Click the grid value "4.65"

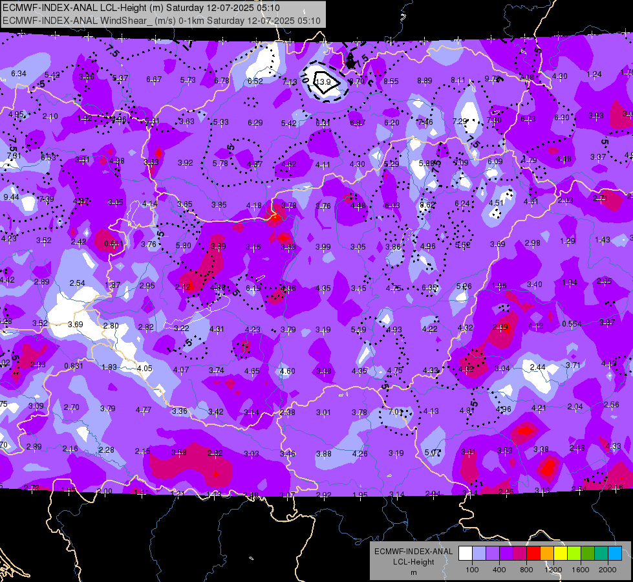pos(252,371)
